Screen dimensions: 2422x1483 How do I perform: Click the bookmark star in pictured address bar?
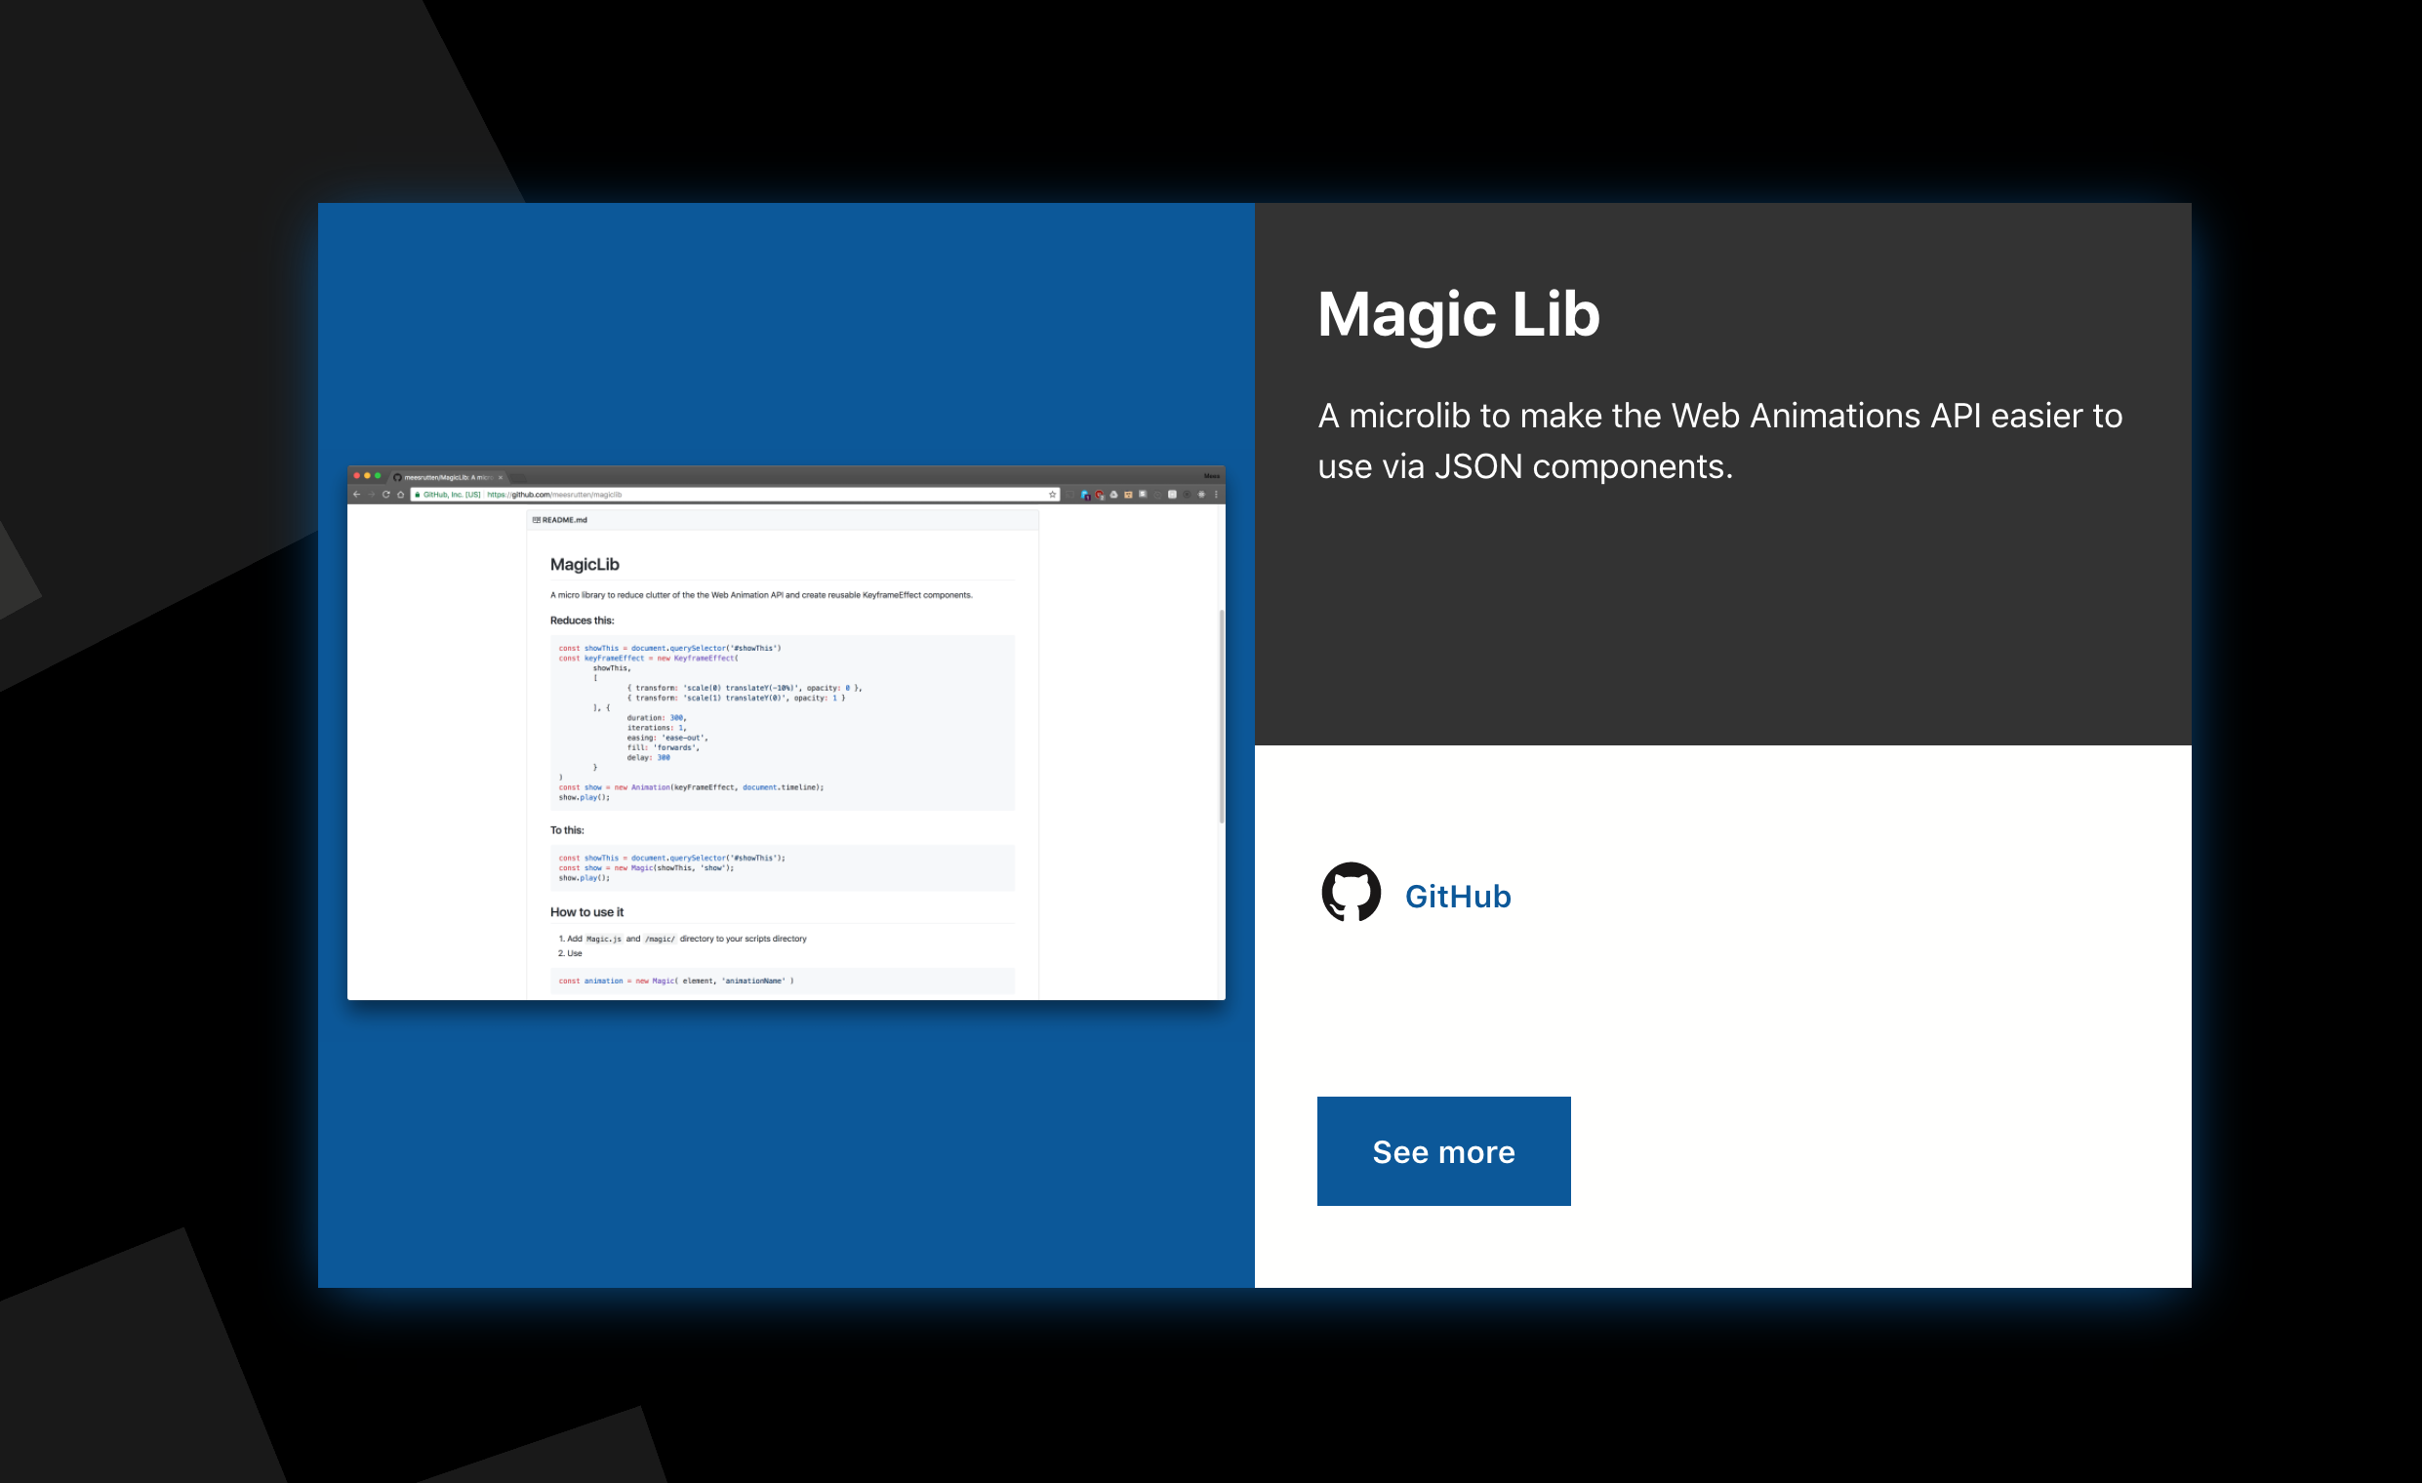point(1052,495)
